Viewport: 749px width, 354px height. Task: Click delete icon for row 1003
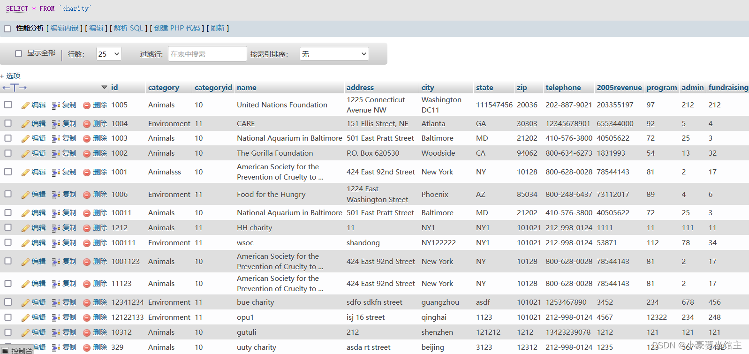click(x=87, y=139)
